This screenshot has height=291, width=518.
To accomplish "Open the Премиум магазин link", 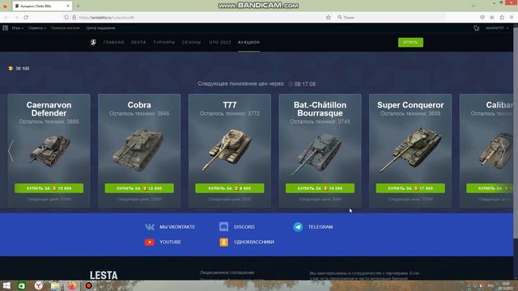I will coord(66,28).
